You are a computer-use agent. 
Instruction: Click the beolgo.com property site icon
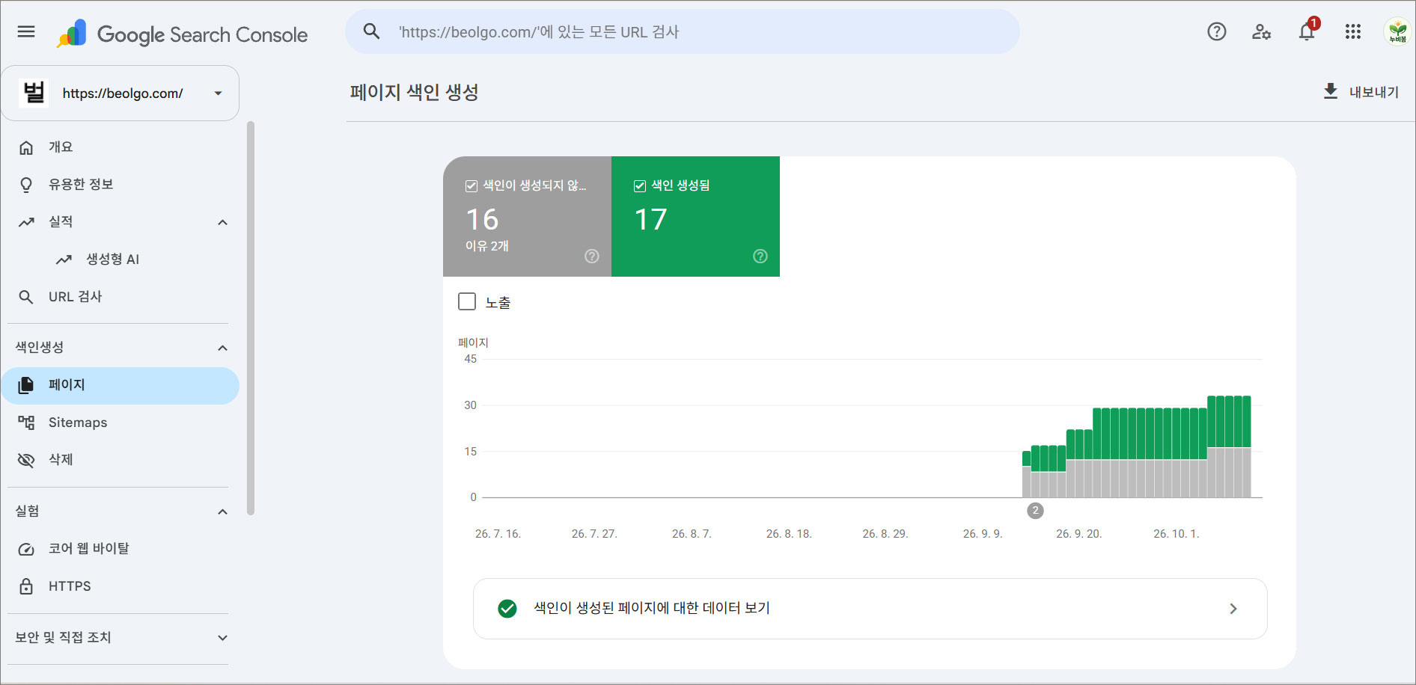pyautogui.click(x=34, y=93)
